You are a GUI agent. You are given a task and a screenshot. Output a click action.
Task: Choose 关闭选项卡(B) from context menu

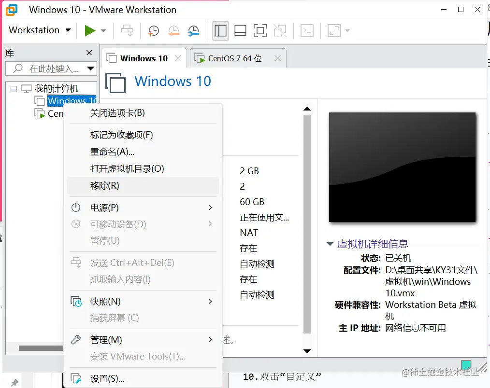pyautogui.click(x=143, y=113)
